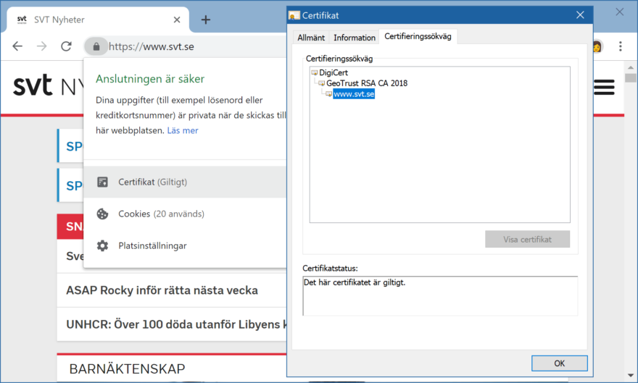This screenshot has height=383, width=638.
Task: Open Cookies (20 används) entry
Action: click(x=185, y=214)
